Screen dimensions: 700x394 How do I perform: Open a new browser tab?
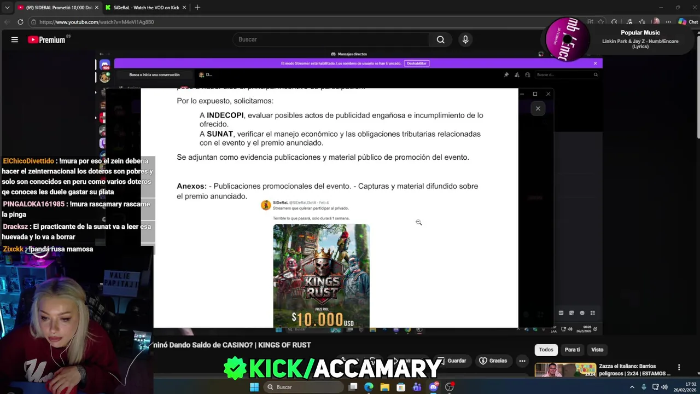point(197,8)
